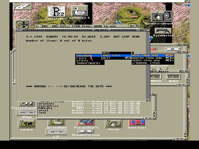Select CALENDAR menu
The width and height of the screenshot is (199, 149).
coord(88,56)
